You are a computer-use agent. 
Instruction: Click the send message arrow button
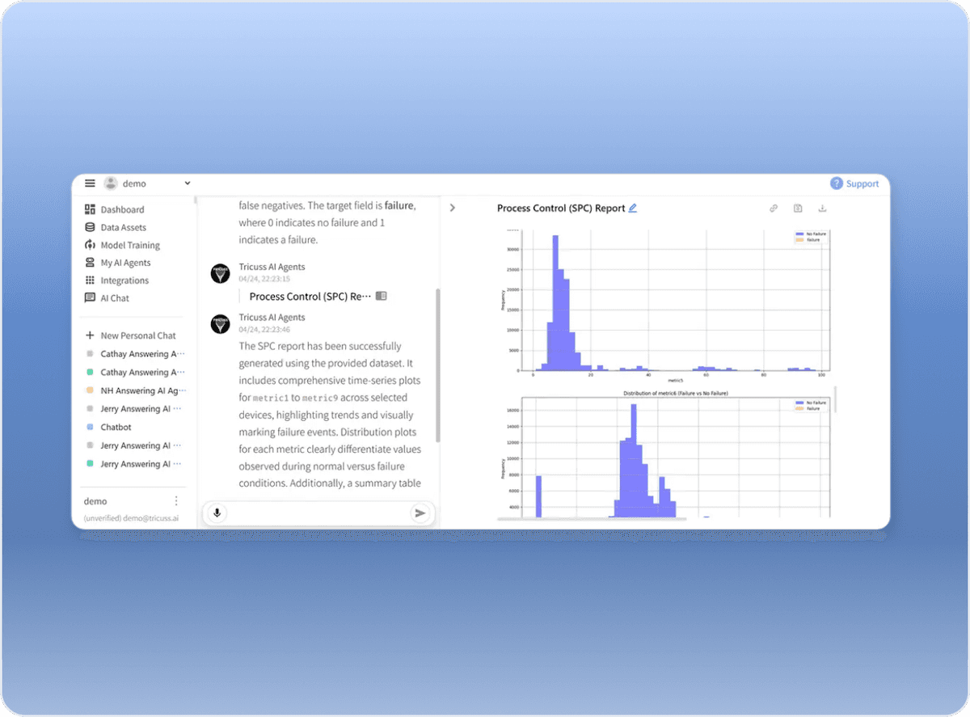(420, 512)
